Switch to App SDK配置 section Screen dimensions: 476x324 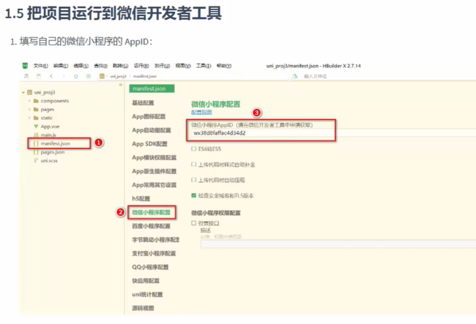[149, 144]
